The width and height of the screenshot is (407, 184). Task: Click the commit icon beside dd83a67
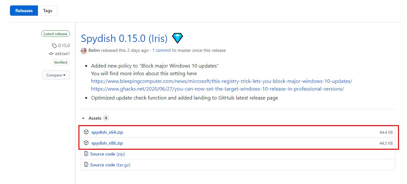pos(51,54)
